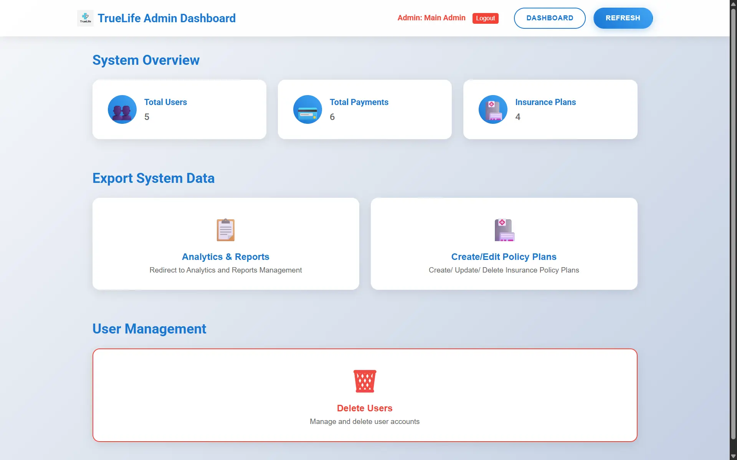Click TrueLife Admin Dashboard title text

pos(167,18)
